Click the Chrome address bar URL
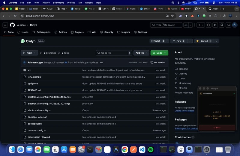The width and height of the screenshot is (240, 156). [40, 16]
